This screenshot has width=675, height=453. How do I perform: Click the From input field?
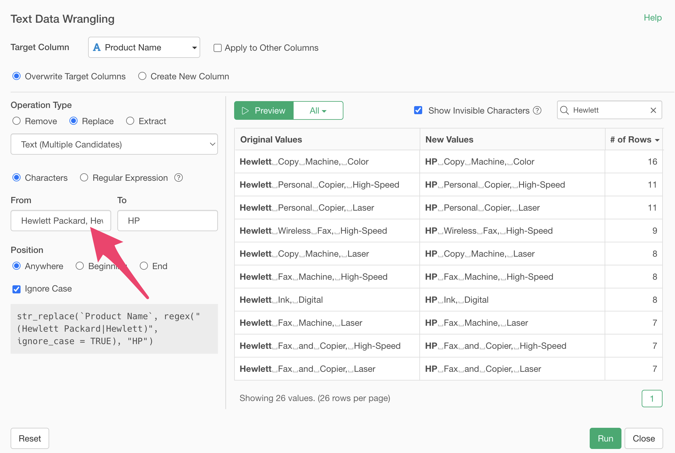coord(61,221)
